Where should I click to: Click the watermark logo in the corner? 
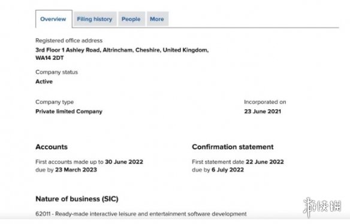coord(322,207)
